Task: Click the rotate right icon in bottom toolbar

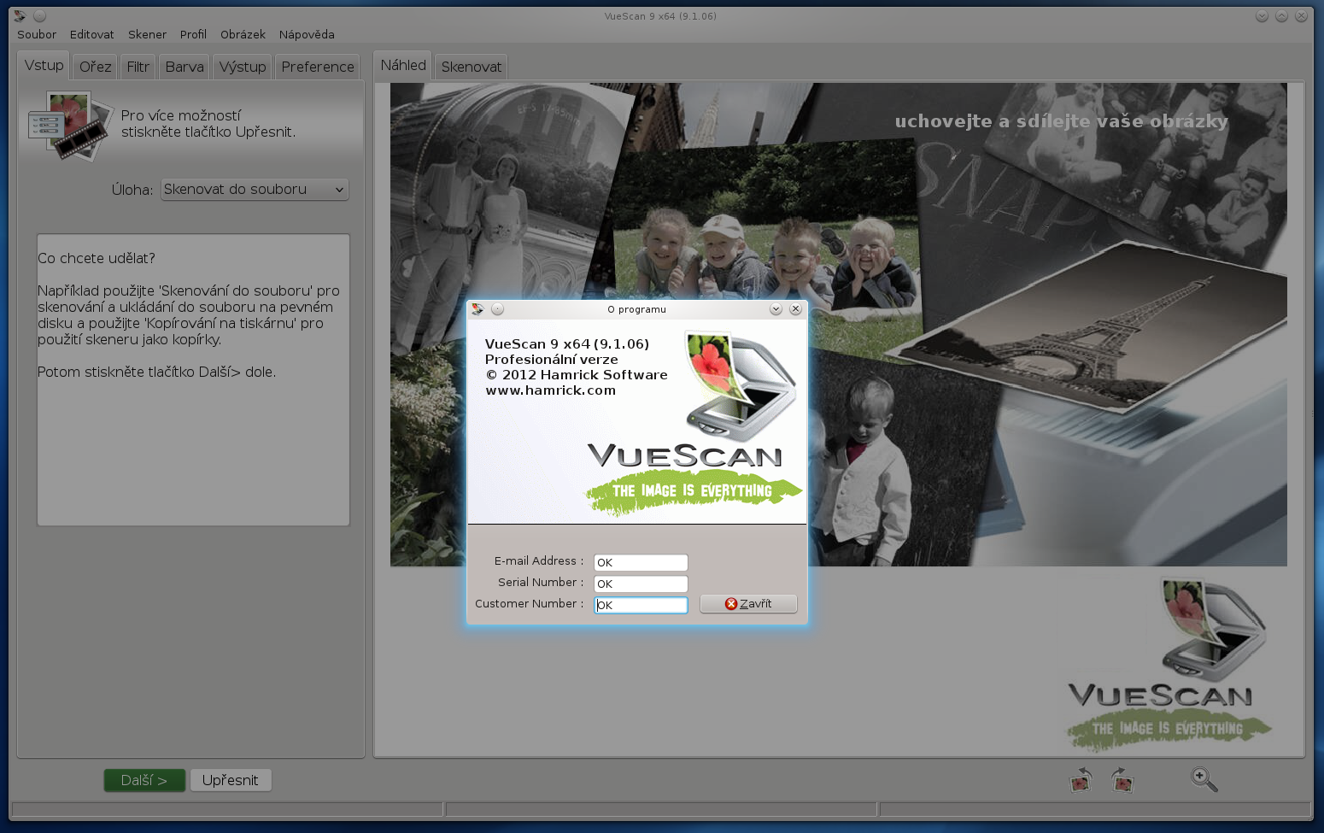Action: (x=1122, y=779)
